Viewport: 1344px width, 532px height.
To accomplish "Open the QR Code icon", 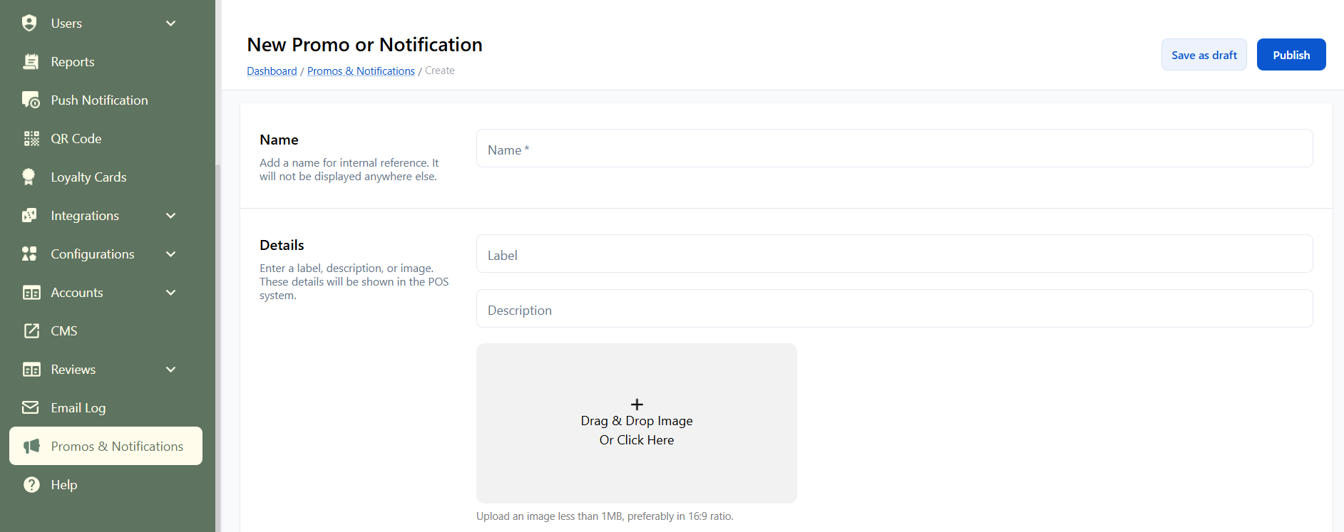I will tap(31, 139).
